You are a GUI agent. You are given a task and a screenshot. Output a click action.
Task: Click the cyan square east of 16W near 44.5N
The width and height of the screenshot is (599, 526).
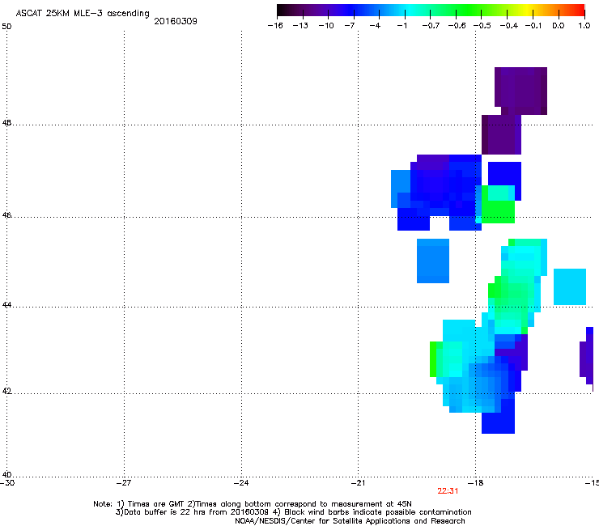(x=570, y=287)
